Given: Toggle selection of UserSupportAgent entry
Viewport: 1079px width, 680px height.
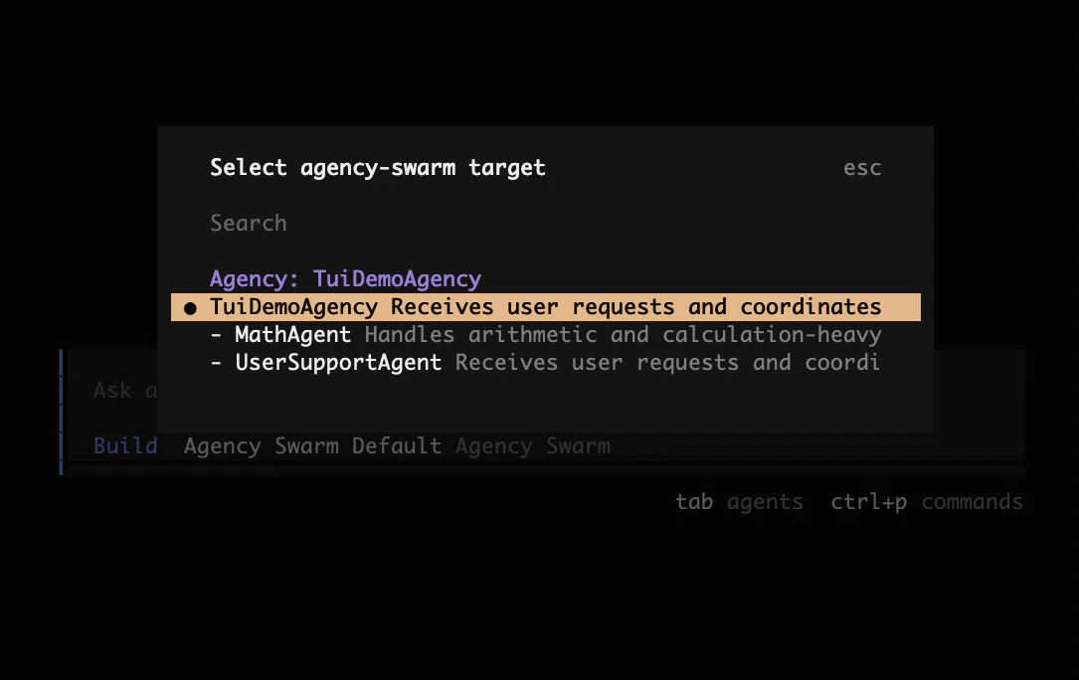Looking at the screenshot, I should click(338, 363).
